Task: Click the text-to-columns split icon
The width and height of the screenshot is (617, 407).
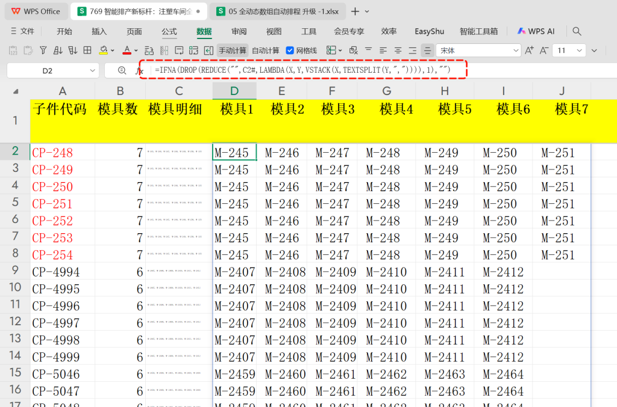Action: pos(164,50)
